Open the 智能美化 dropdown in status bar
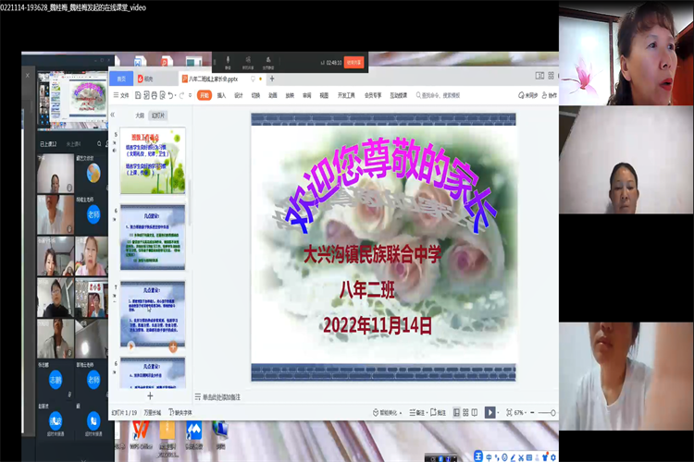 pyautogui.click(x=388, y=412)
